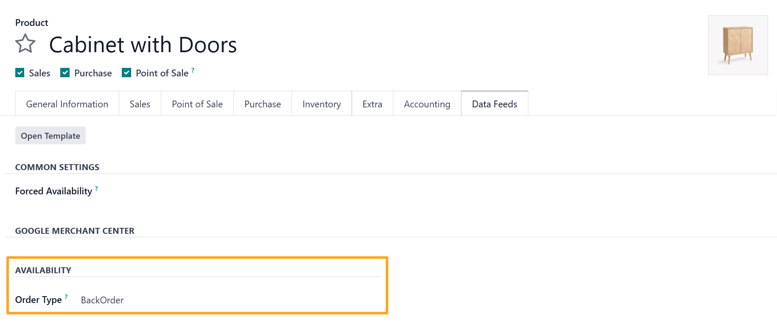Select the Purchase tab

click(x=262, y=104)
